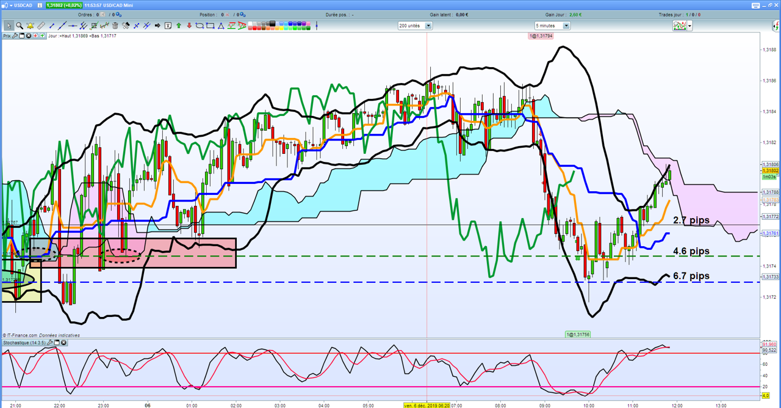This screenshot has height=408, width=781.
Task: Pick the black color swatch
Action: coord(273,23)
